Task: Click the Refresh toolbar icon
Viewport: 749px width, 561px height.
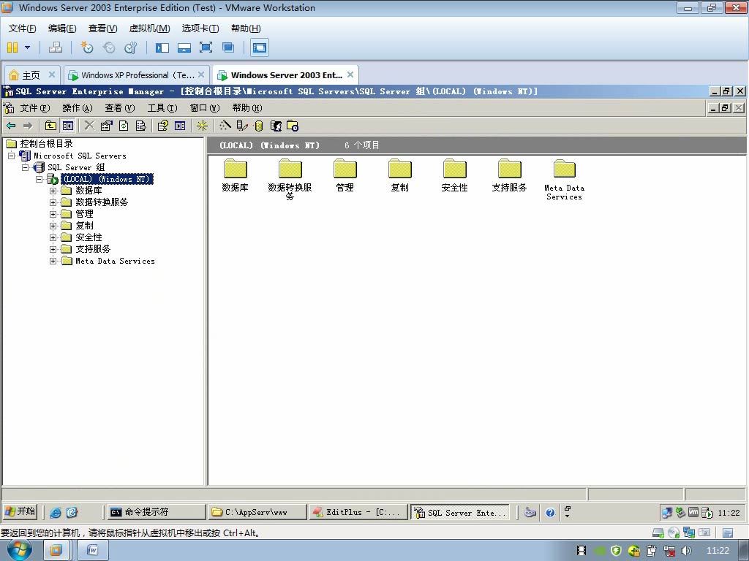Action: 124,126
